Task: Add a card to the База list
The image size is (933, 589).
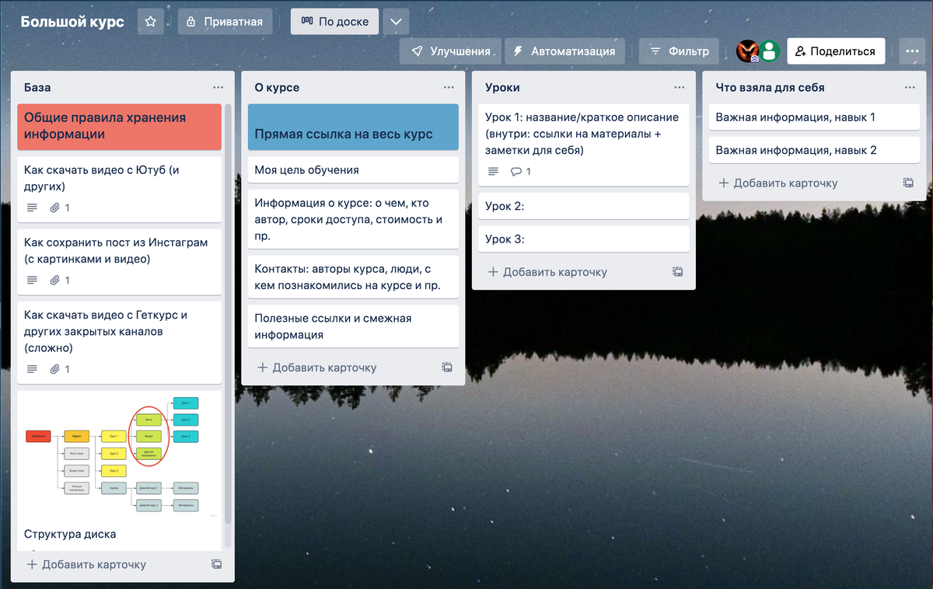Action: (86, 564)
